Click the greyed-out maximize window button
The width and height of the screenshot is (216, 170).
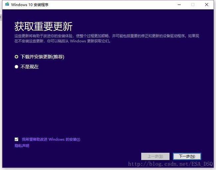click(x=193, y=5)
